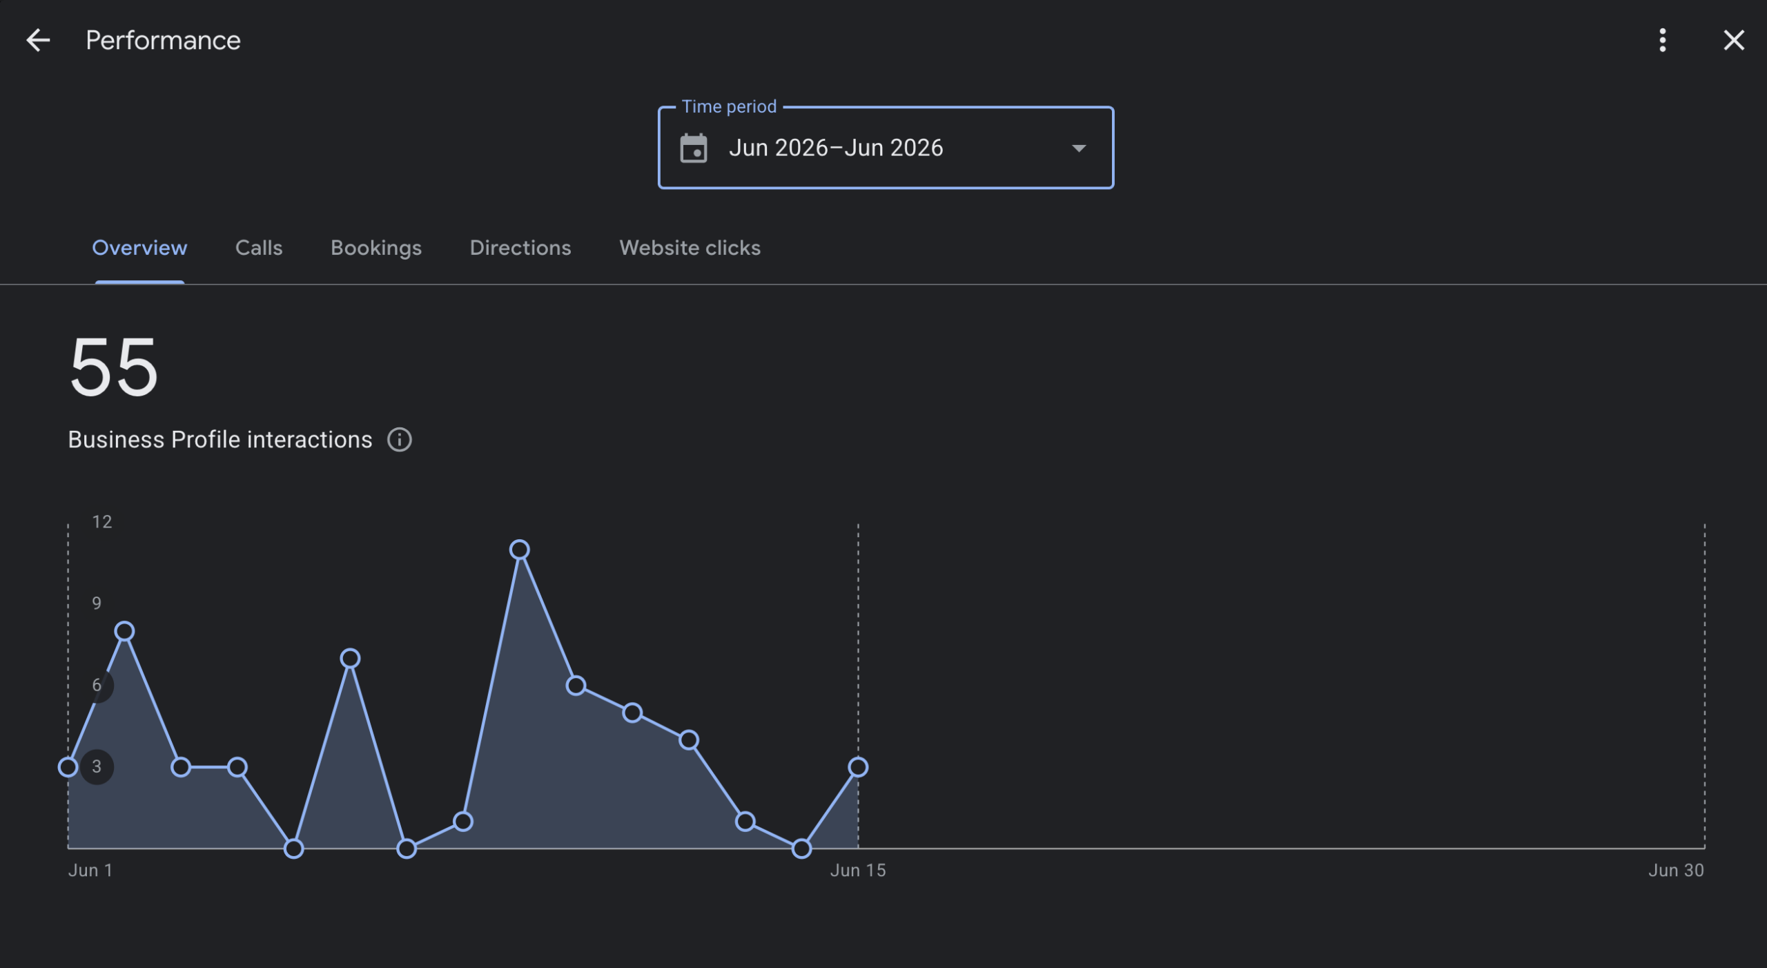
Task: Select the Overview tab
Action: coord(139,248)
